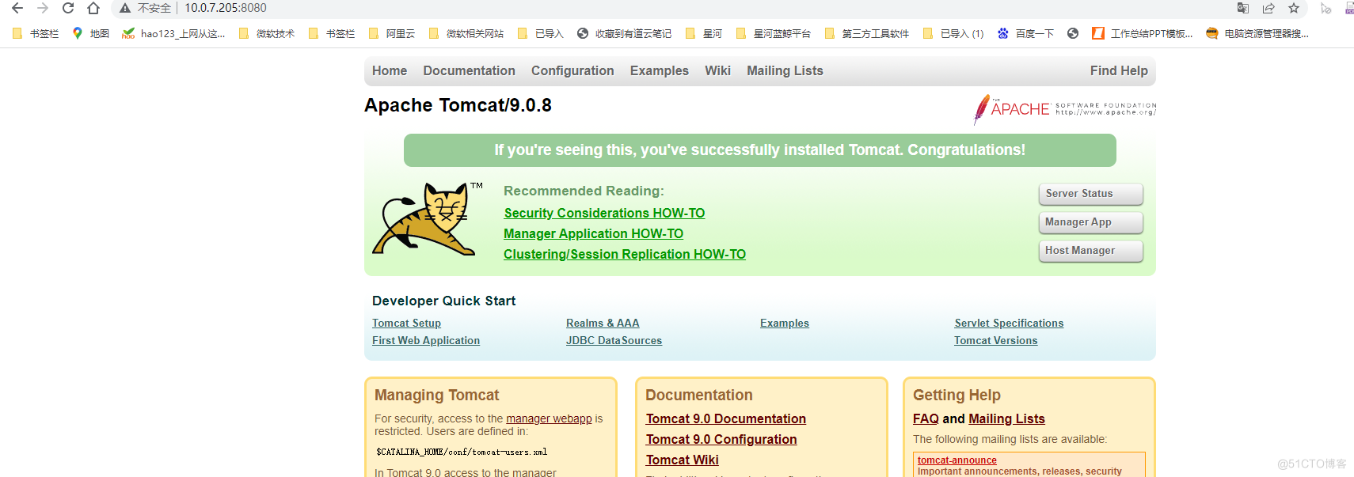
Task: Open Configuration in Tomcat navigation bar
Action: coord(572,70)
